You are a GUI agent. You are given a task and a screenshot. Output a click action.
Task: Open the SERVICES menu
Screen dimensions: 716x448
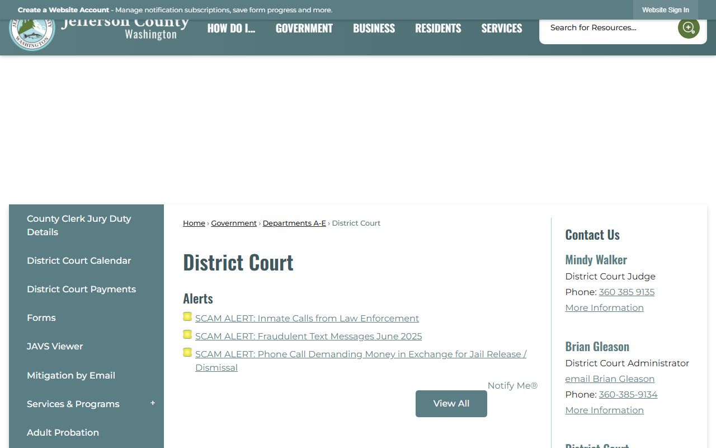502,28
